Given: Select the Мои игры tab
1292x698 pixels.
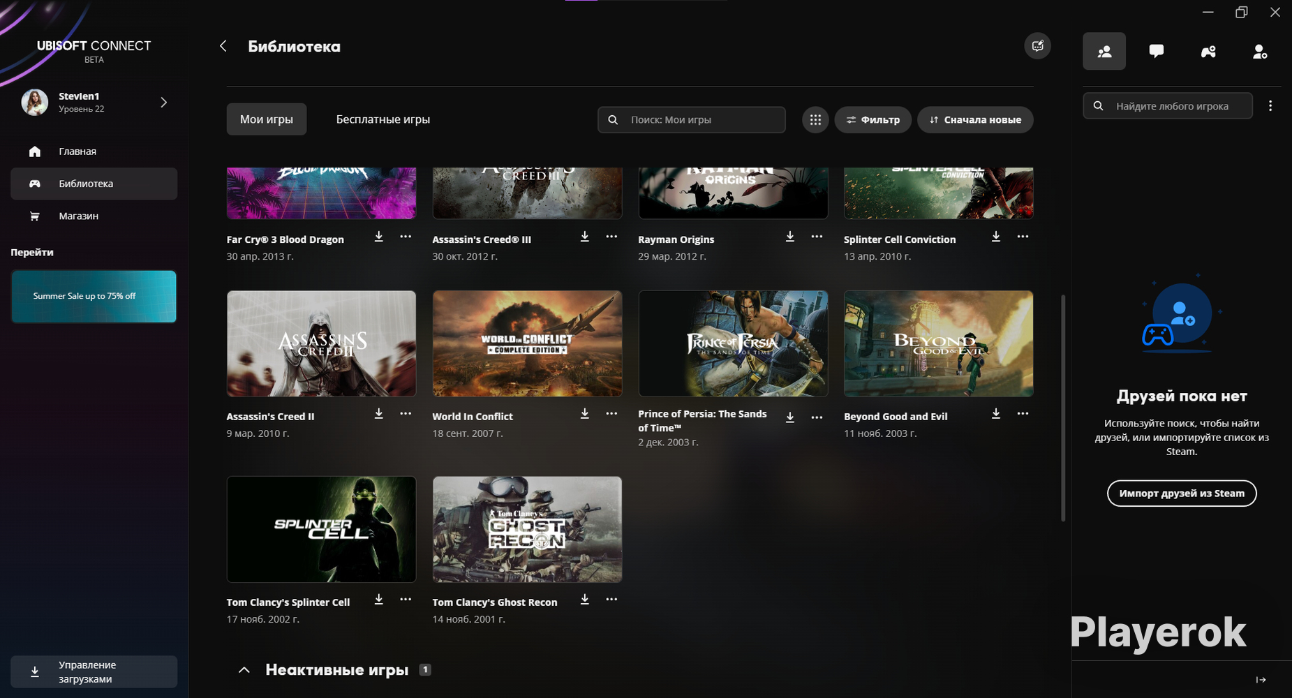Looking at the screenshot, I should point(267,119).
